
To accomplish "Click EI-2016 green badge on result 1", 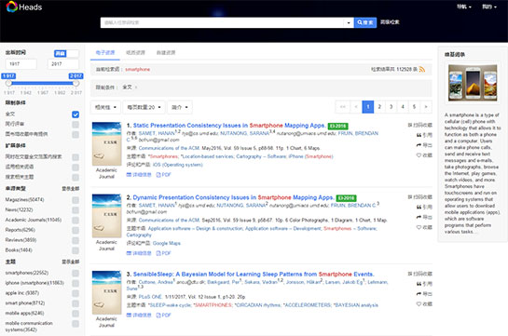I will coord(338,127).
